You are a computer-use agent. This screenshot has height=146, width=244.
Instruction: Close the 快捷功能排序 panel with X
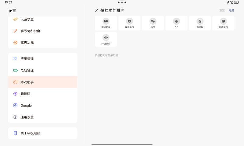pyautogui.click(x=97, y=10)
